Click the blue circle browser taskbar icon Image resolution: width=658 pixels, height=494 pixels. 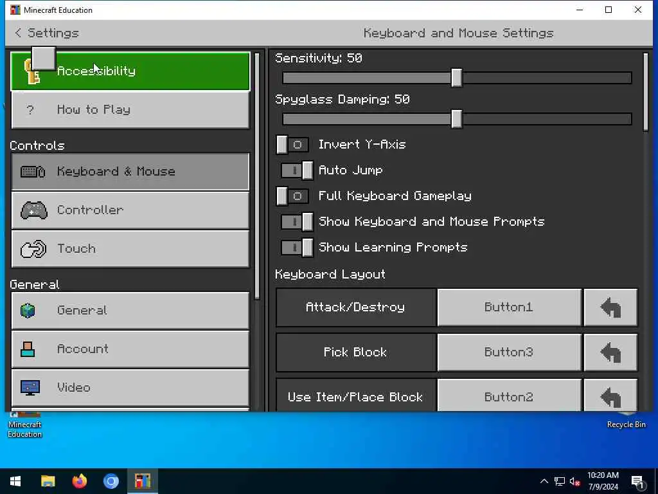click(x=111, y=481)
